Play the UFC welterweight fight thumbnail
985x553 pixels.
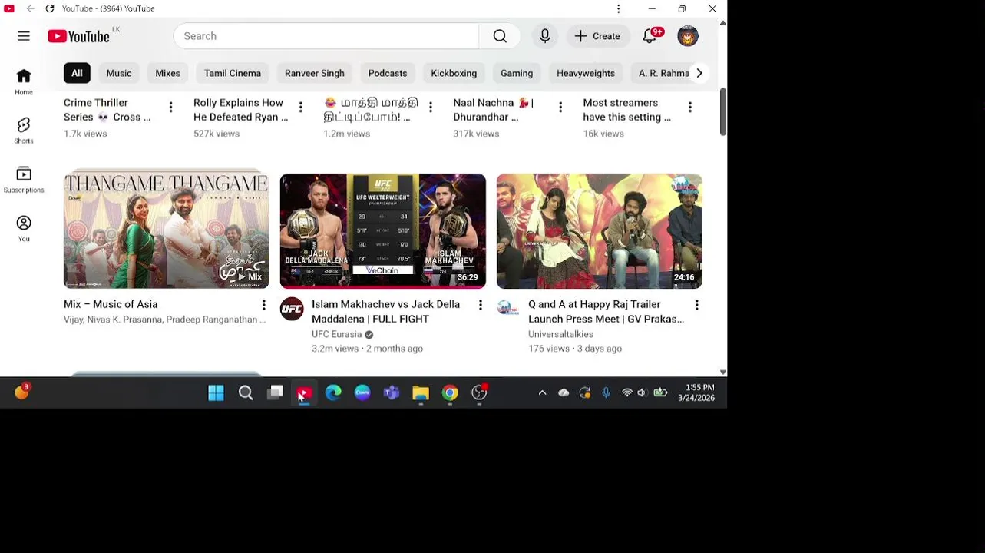[383, 230]
